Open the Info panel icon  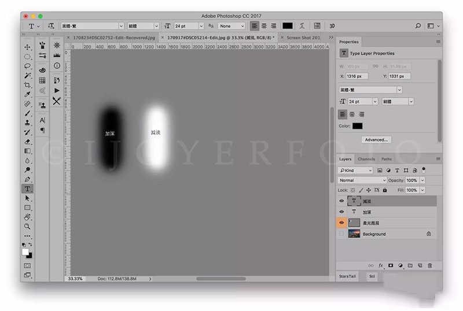click(57, 65)
